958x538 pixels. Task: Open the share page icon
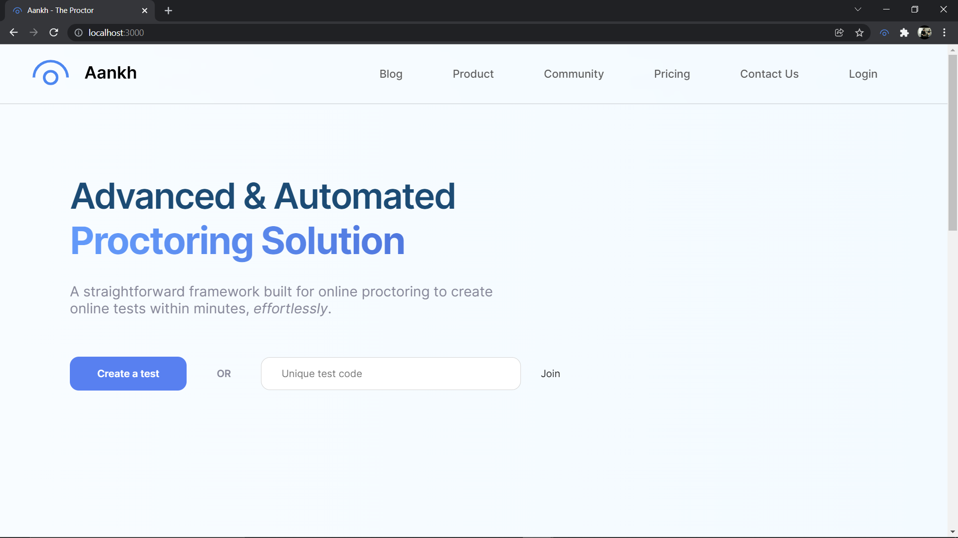tap(839, 32)
